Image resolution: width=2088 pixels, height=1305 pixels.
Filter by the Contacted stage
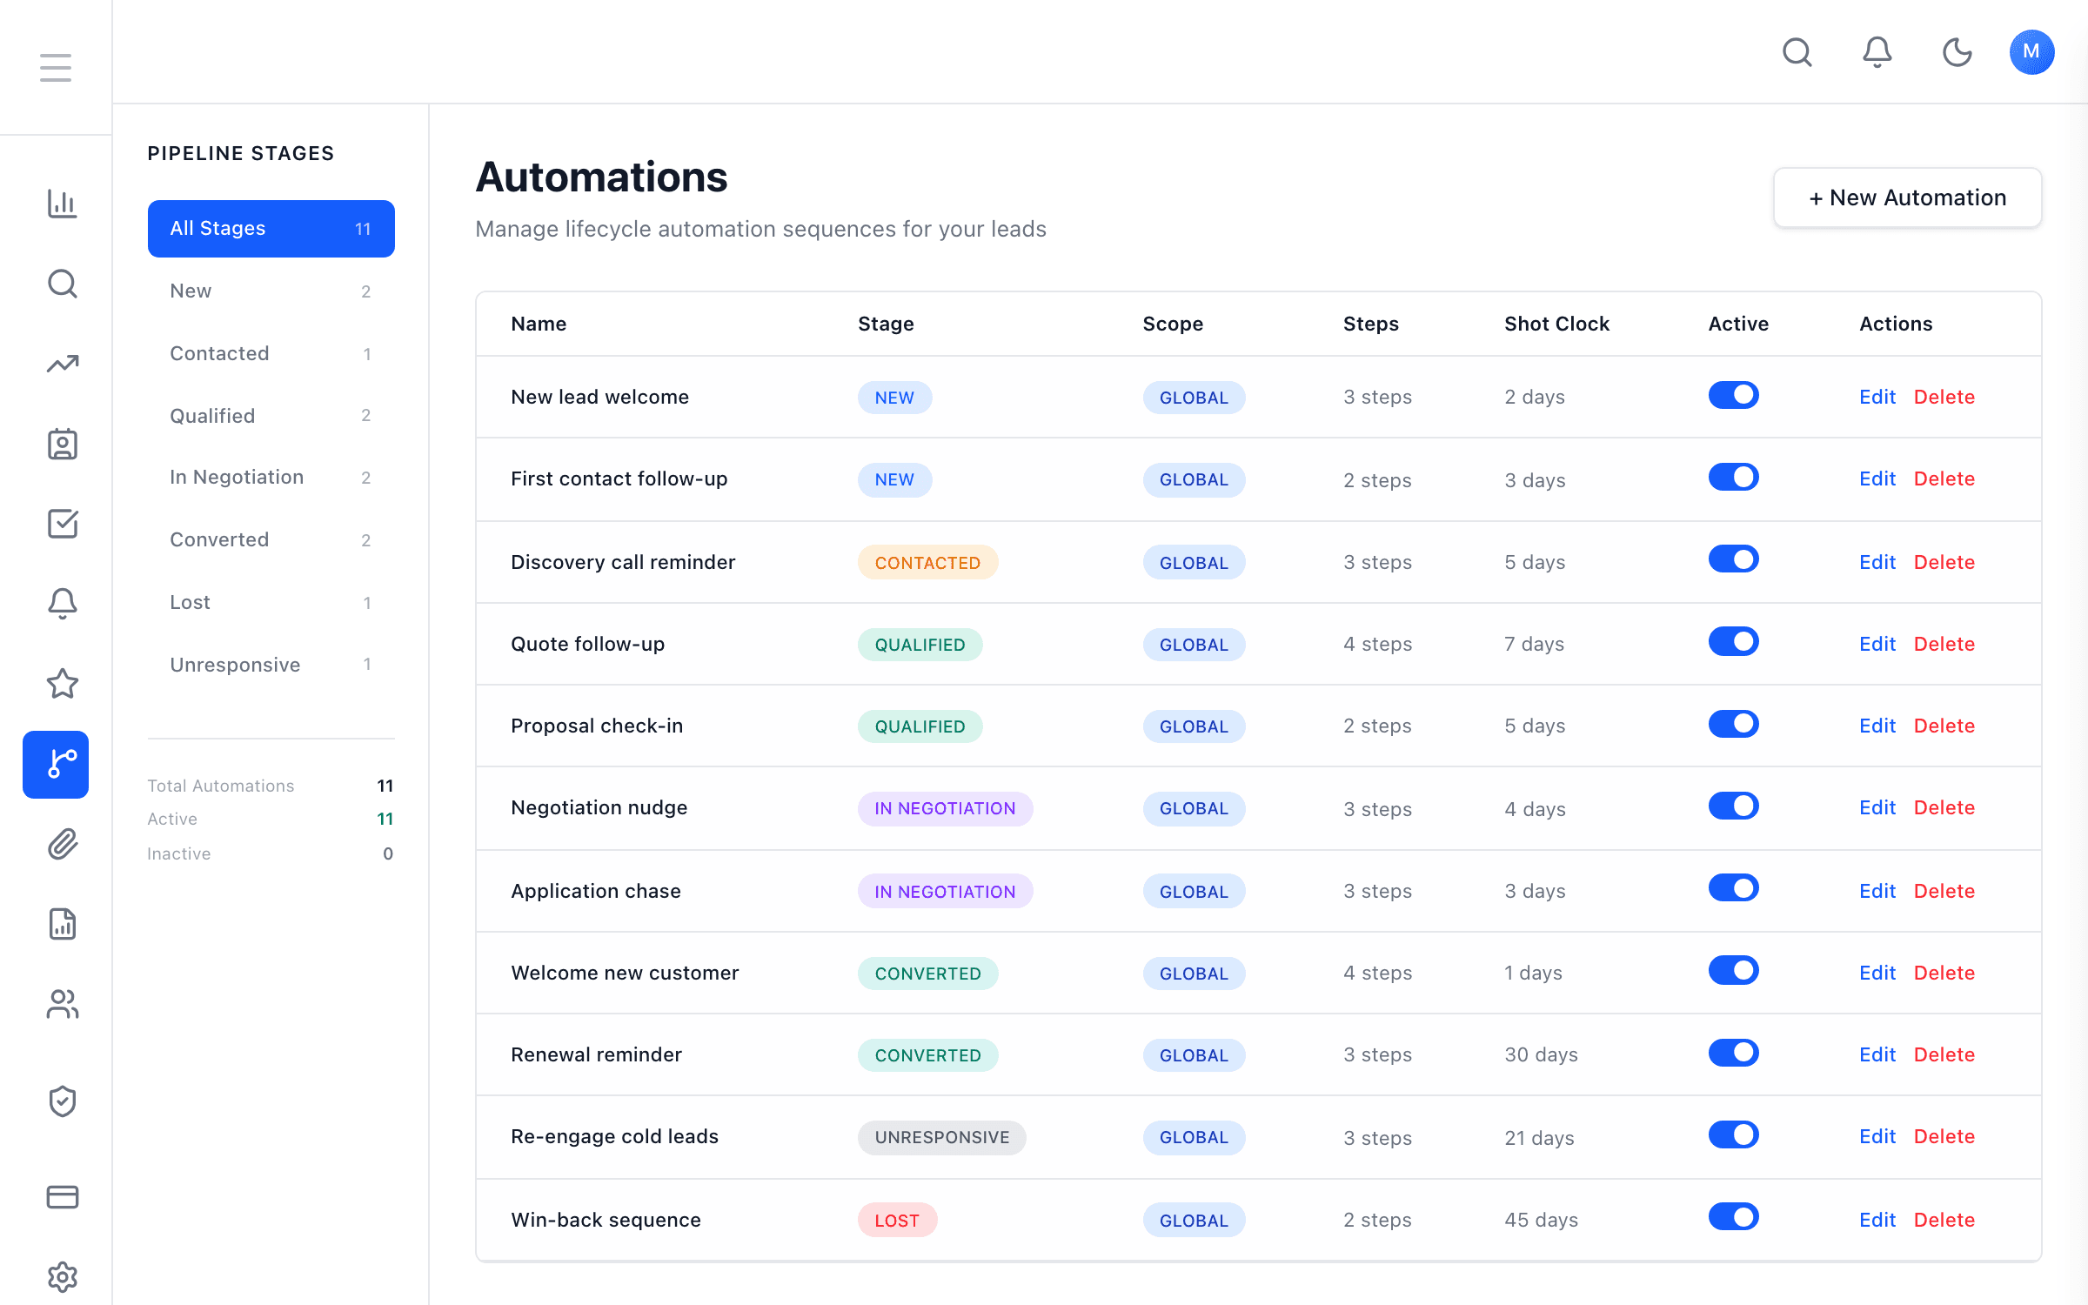[x=271, y=353]
